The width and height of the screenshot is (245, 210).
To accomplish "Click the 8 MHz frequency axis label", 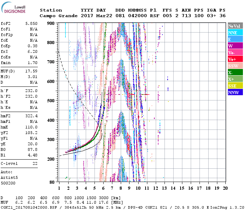I will point(121,188).
